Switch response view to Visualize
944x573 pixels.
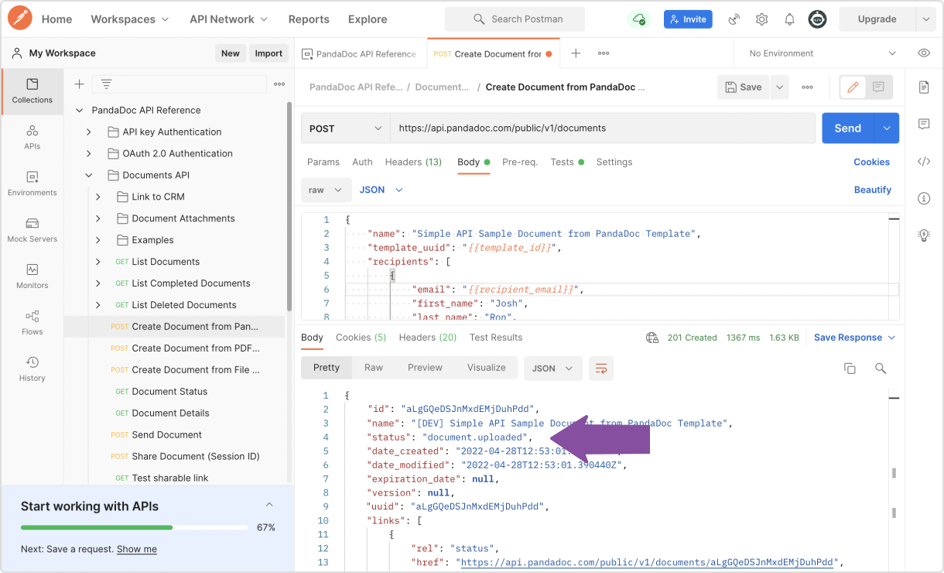click(487, 368)
